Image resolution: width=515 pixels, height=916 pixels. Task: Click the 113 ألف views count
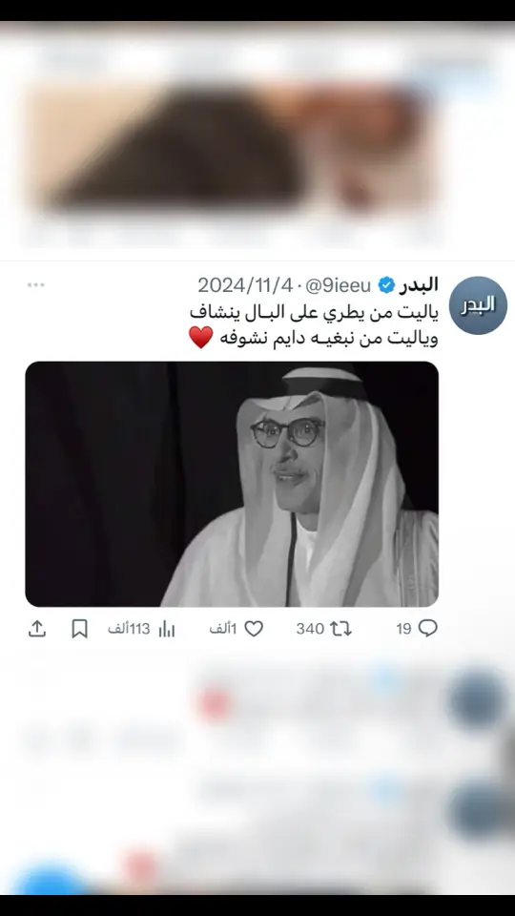click(x=129, y=629)
